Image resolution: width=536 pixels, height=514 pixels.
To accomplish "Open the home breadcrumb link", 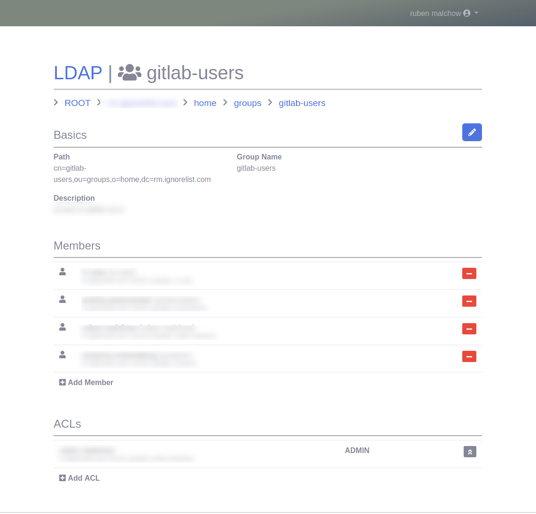I will point(205,103).
